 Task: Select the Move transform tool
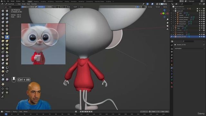3,89
